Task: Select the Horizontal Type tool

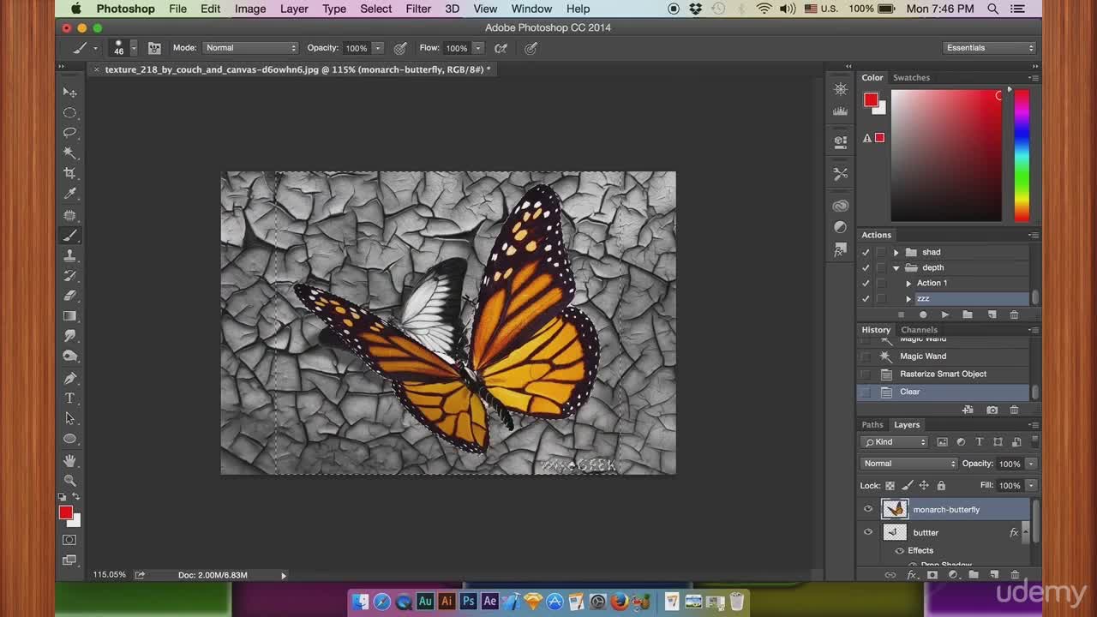Action: [70, 398]
